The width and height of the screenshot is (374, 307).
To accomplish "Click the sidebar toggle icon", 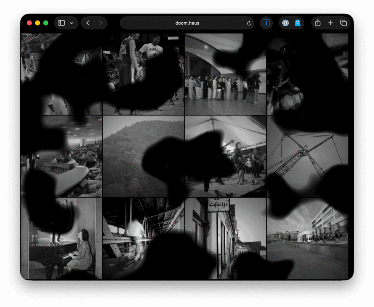I will (x=62, y=23).
